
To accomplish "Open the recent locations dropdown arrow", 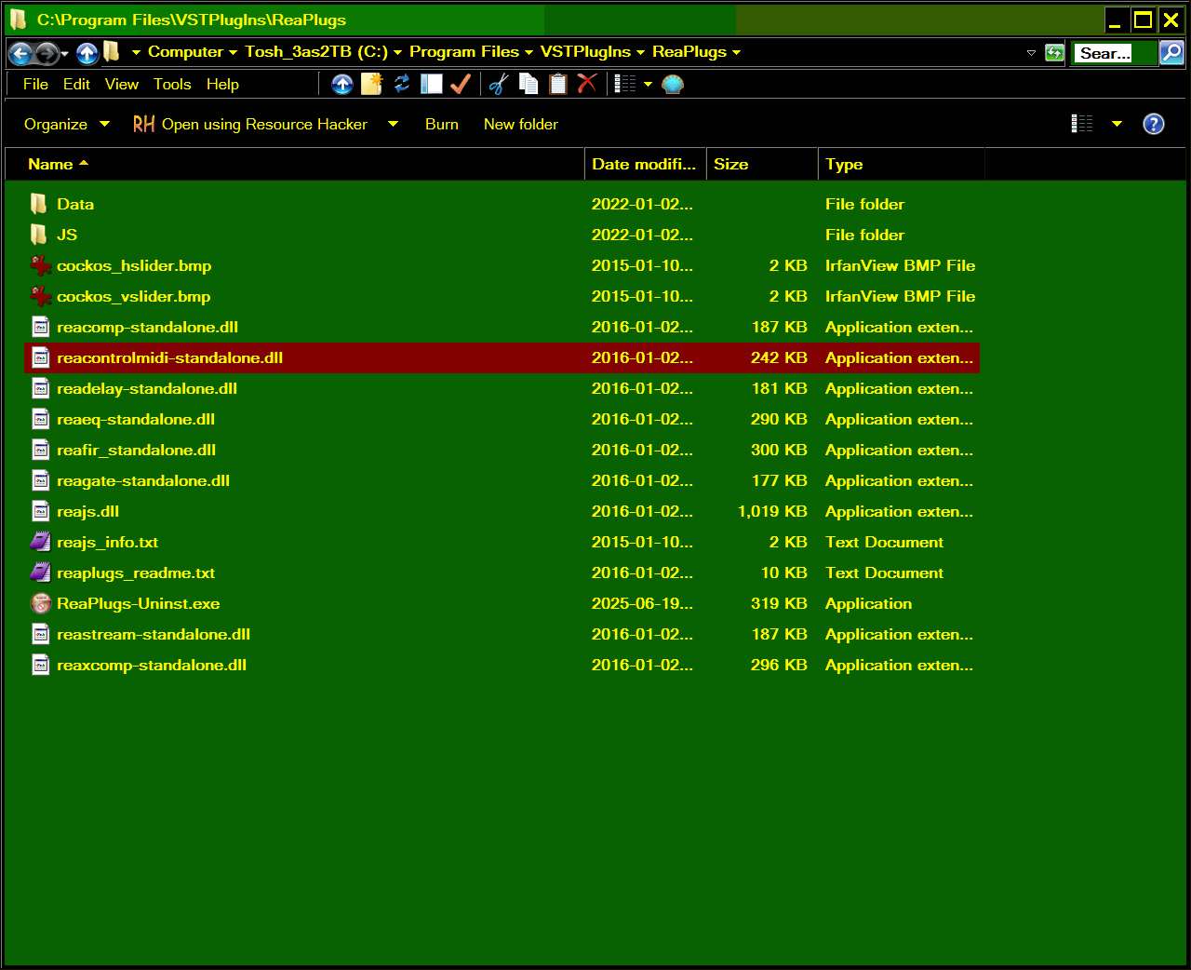I will pyautogui.click(x=64, y=54).
